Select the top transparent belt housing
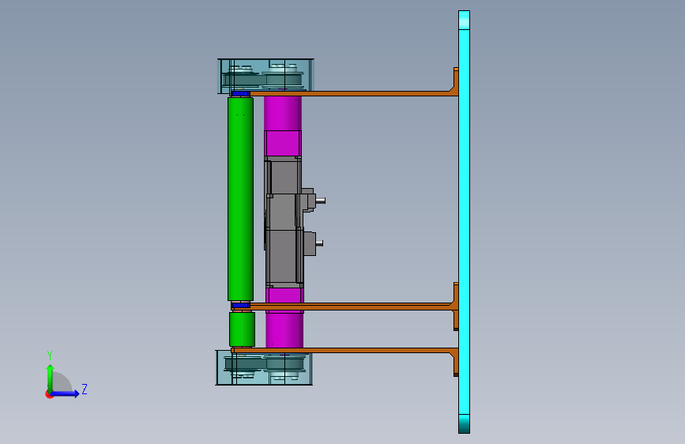685x444 pixels. click(265, 76)
